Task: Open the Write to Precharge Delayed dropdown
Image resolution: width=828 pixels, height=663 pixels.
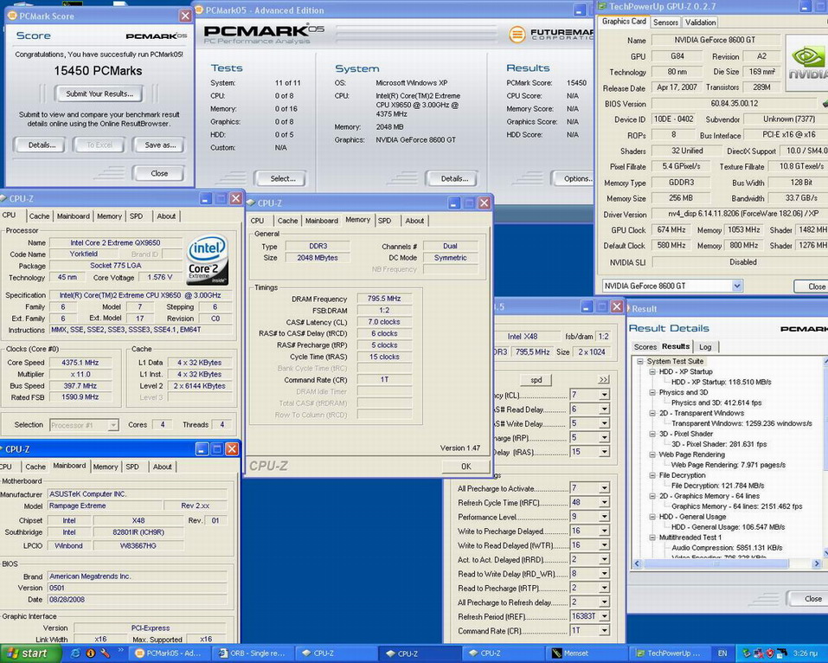Action: click(x=604, y=531)
